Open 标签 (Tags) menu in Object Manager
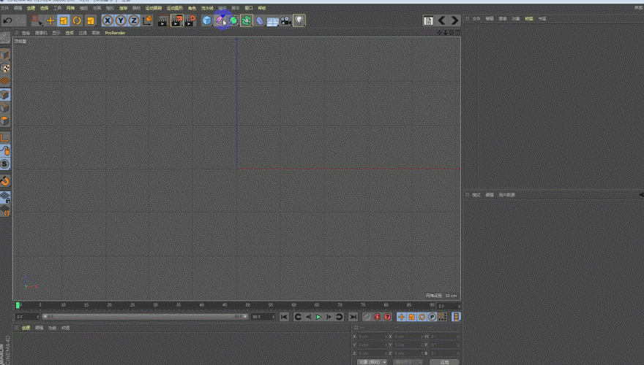This screenshot has height=365, width=644. pyautogui.click(x=529, y=18)
